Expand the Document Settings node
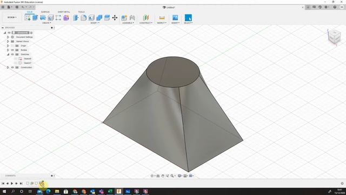The height and width of the screenshot is (195, 346). coord(8,37)
